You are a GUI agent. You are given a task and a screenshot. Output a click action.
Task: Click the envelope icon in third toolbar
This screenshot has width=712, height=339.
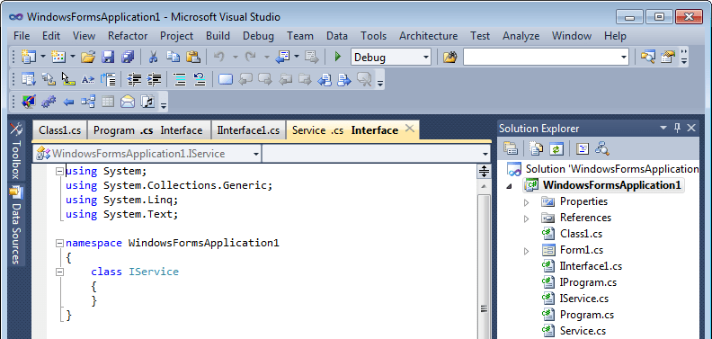(128, 102)
